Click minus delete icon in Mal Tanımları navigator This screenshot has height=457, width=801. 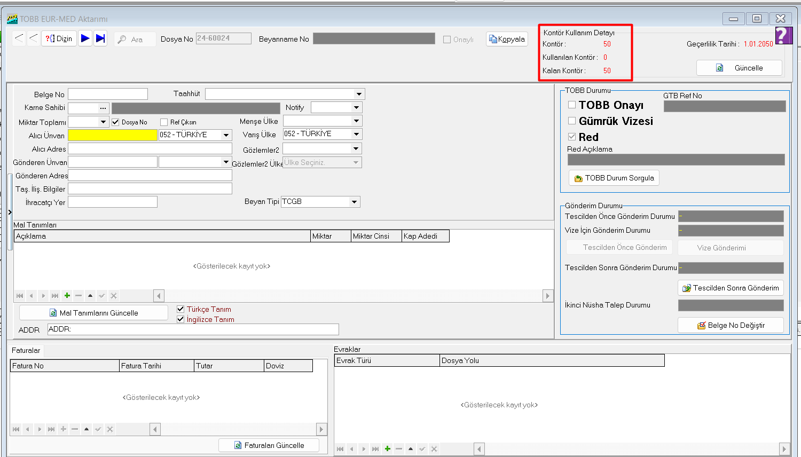[78, 296]
